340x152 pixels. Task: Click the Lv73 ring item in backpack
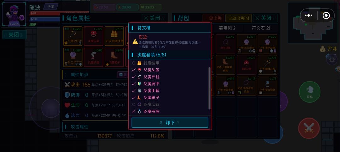[268, 86]
